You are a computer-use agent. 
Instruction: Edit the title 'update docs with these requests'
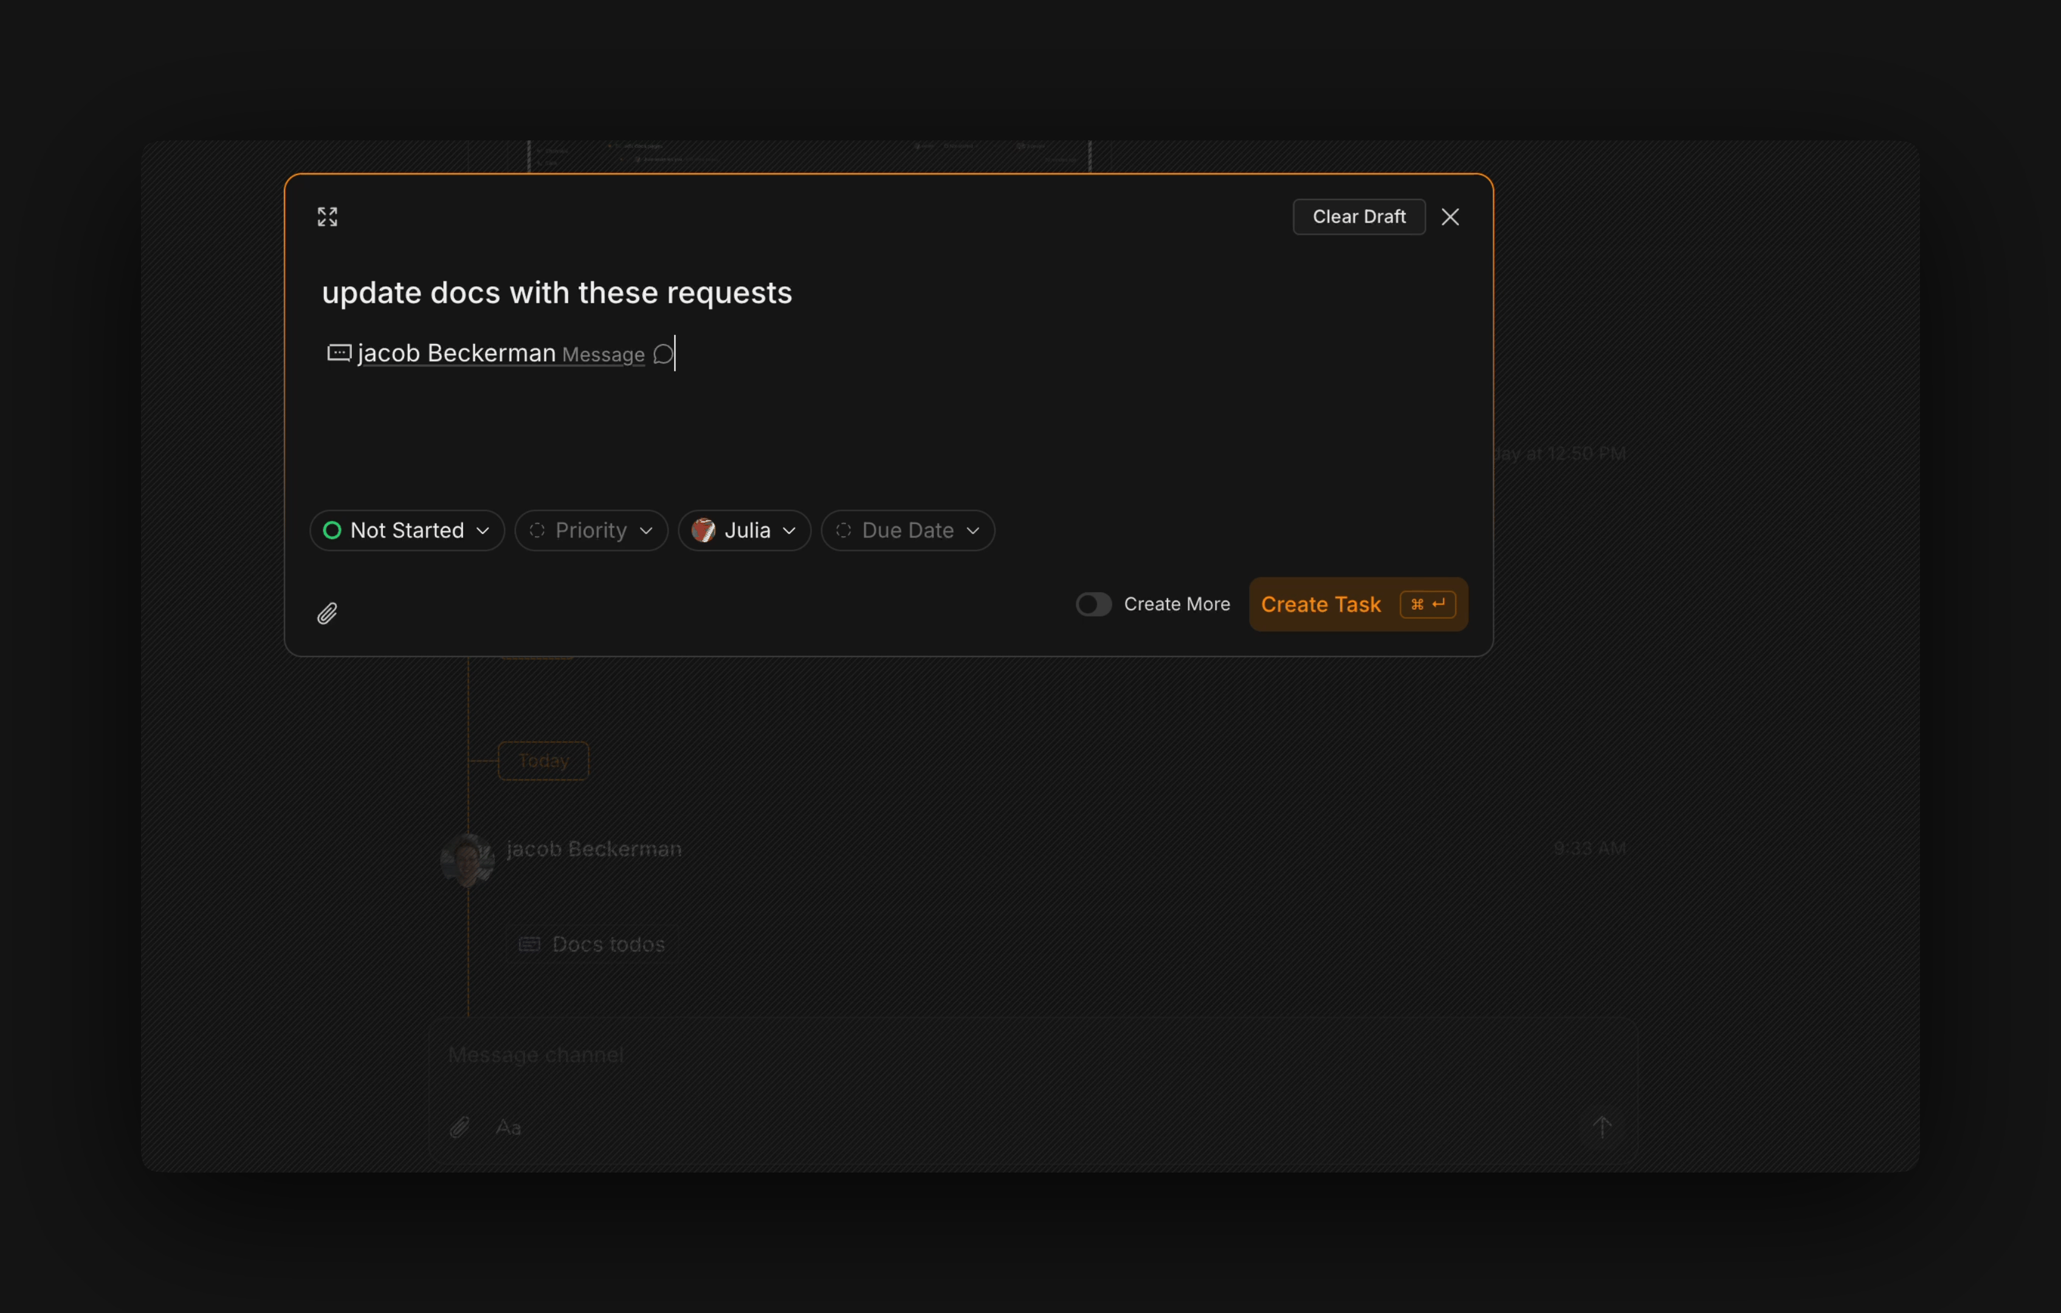click(x=556, y=293)
